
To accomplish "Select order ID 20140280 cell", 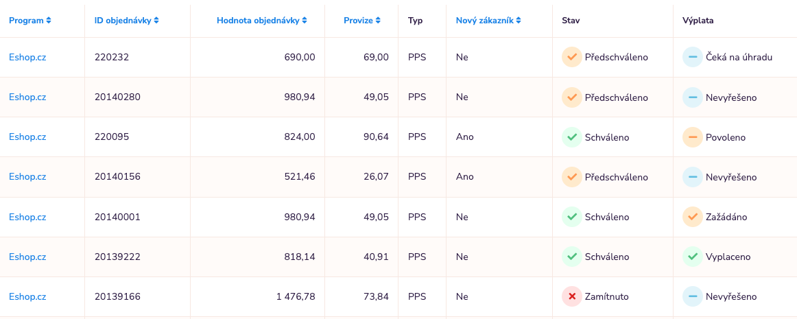I will pyautogui.click(x=117, y=97).
